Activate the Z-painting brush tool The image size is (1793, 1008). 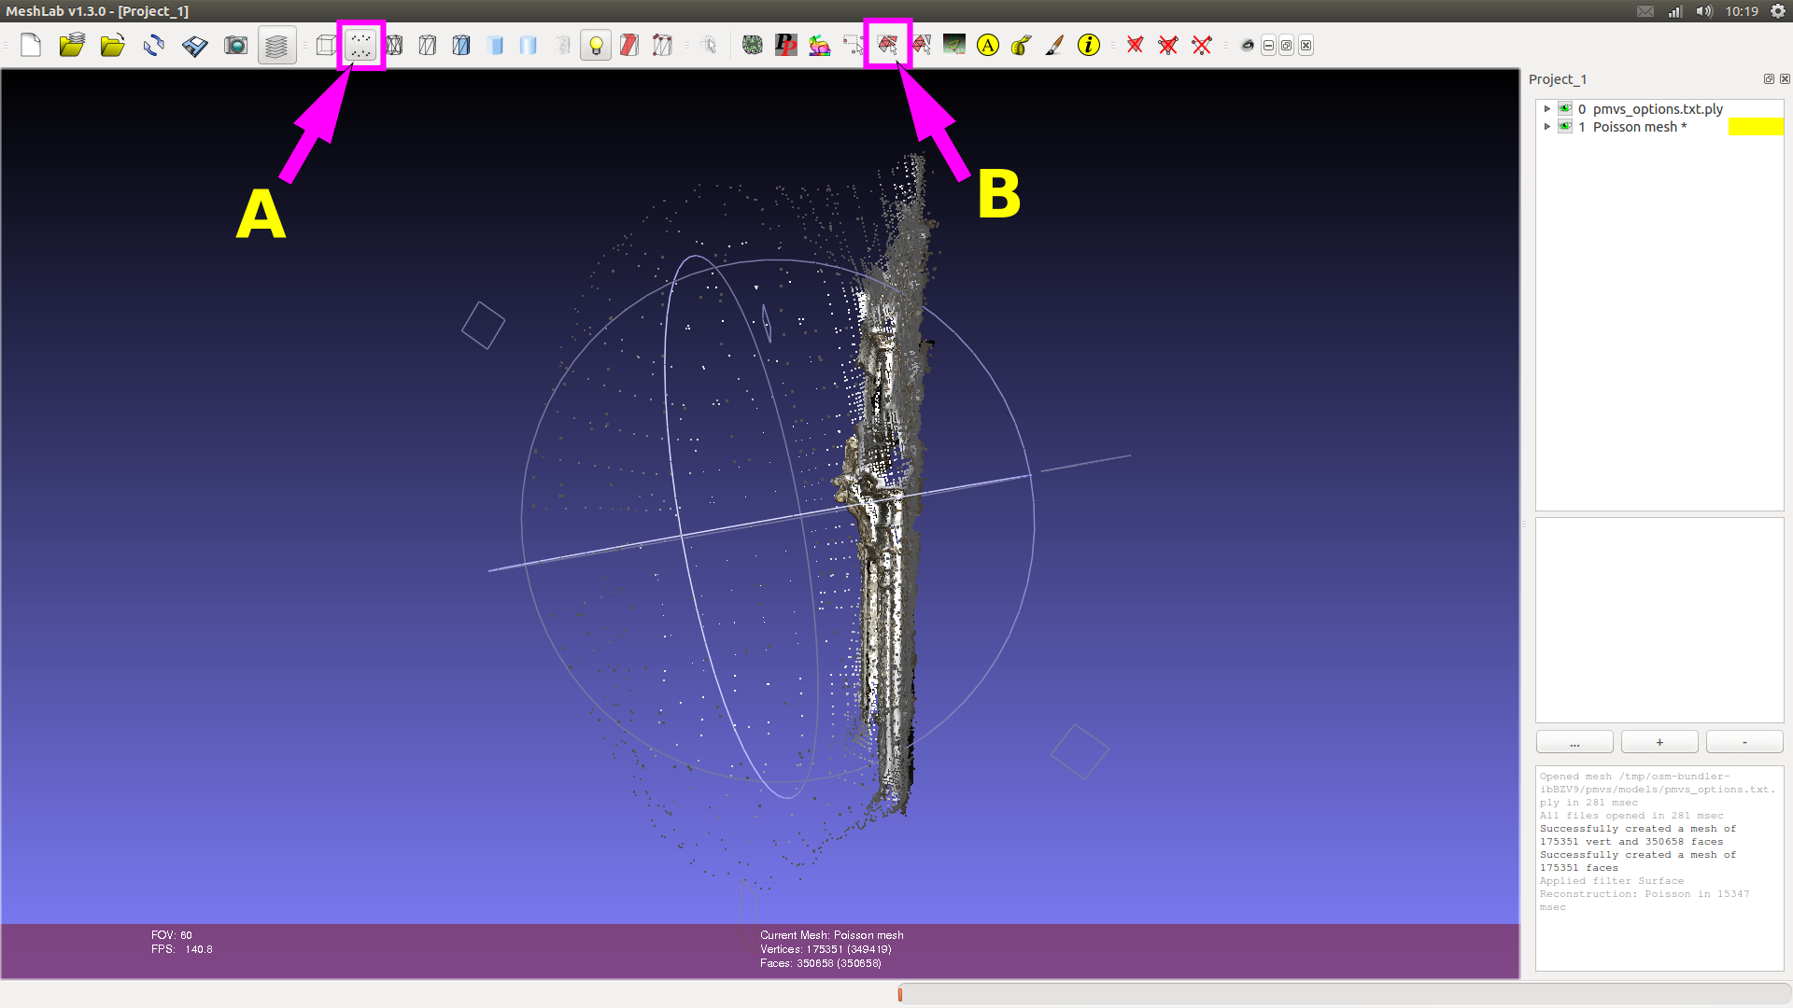[x=1055, y=45]
